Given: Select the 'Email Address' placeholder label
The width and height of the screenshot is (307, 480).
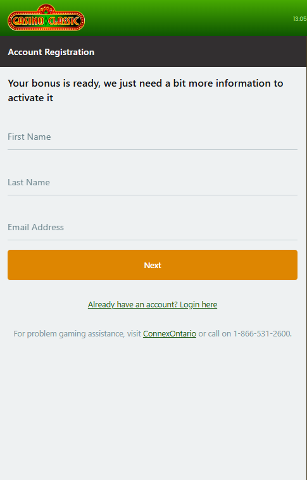Looking at the screenshot, I should click(35, 227).
